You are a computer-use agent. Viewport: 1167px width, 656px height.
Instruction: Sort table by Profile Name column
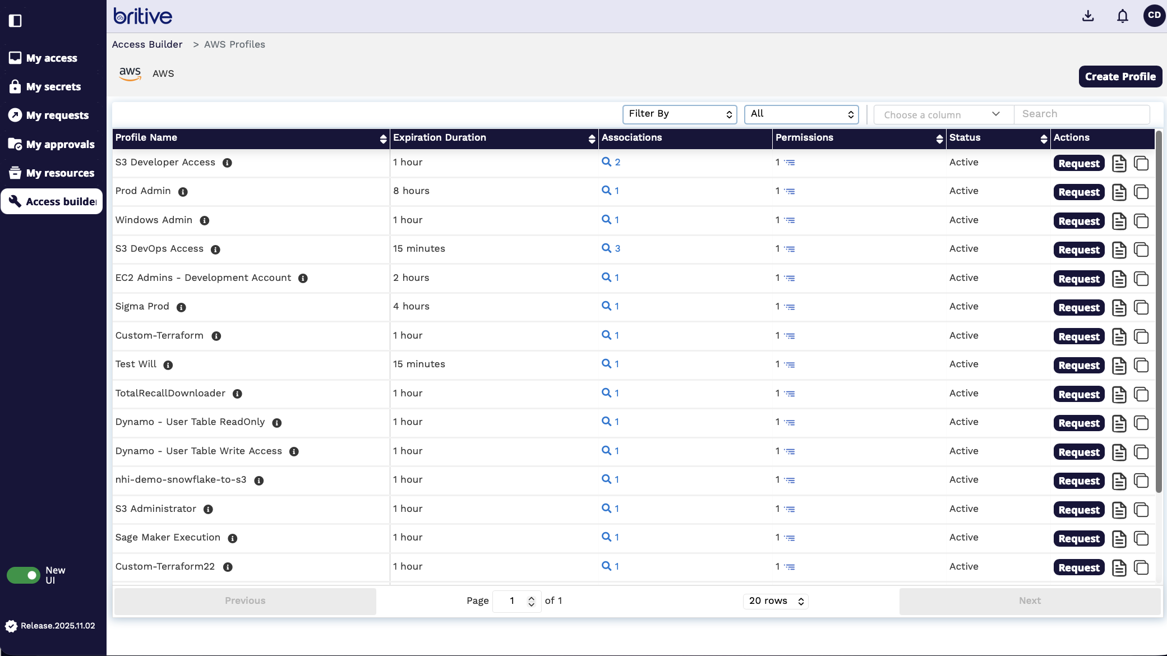point(383,138)
